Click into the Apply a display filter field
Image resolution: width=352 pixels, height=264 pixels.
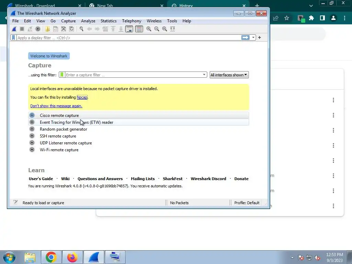coord(129,37)
